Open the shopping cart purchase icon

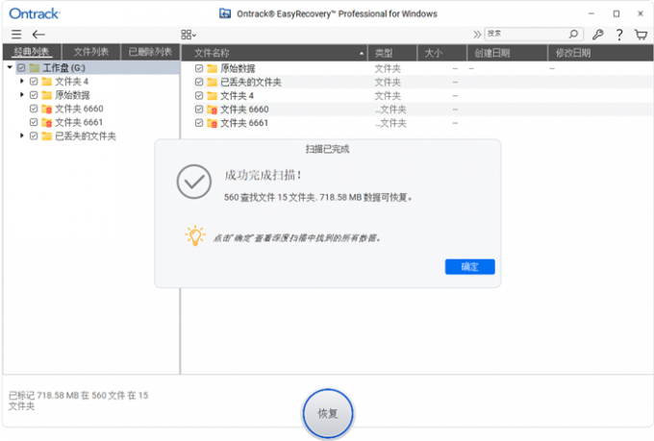click(641, 35)
